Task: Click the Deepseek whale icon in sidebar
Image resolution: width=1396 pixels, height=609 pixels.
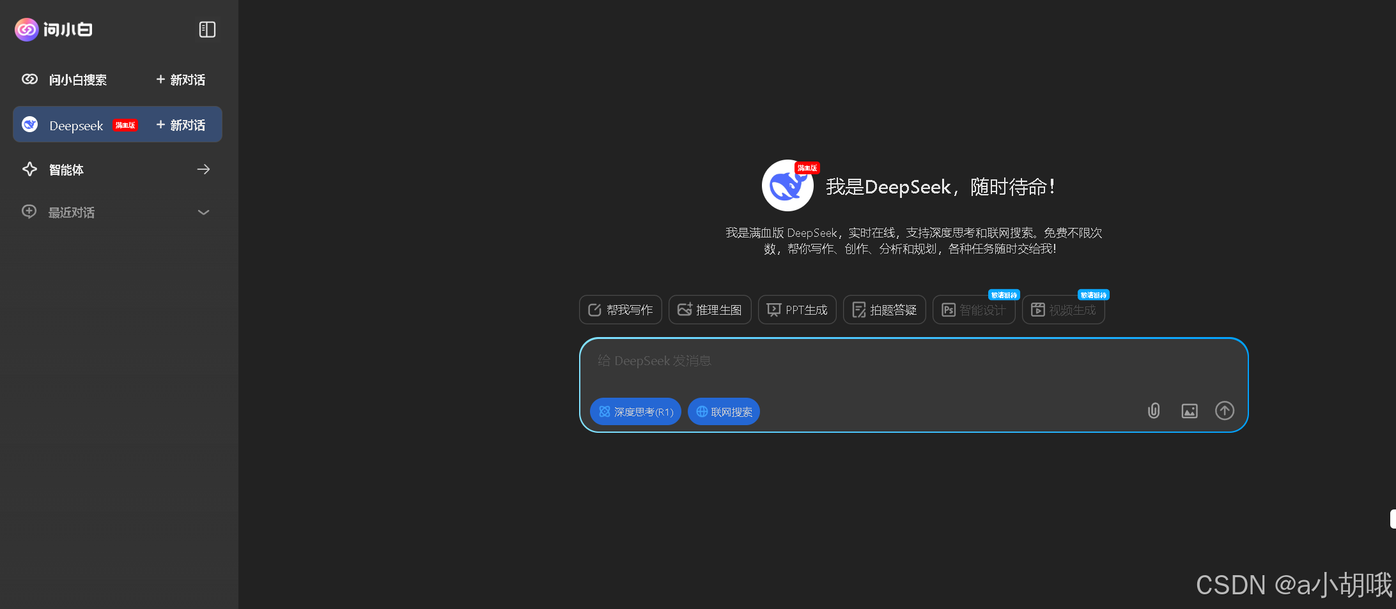Action: 29,124
